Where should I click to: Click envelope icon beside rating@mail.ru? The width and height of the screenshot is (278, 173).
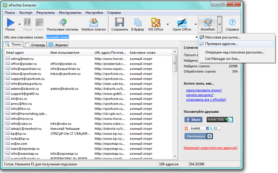(x=8, y=59)
